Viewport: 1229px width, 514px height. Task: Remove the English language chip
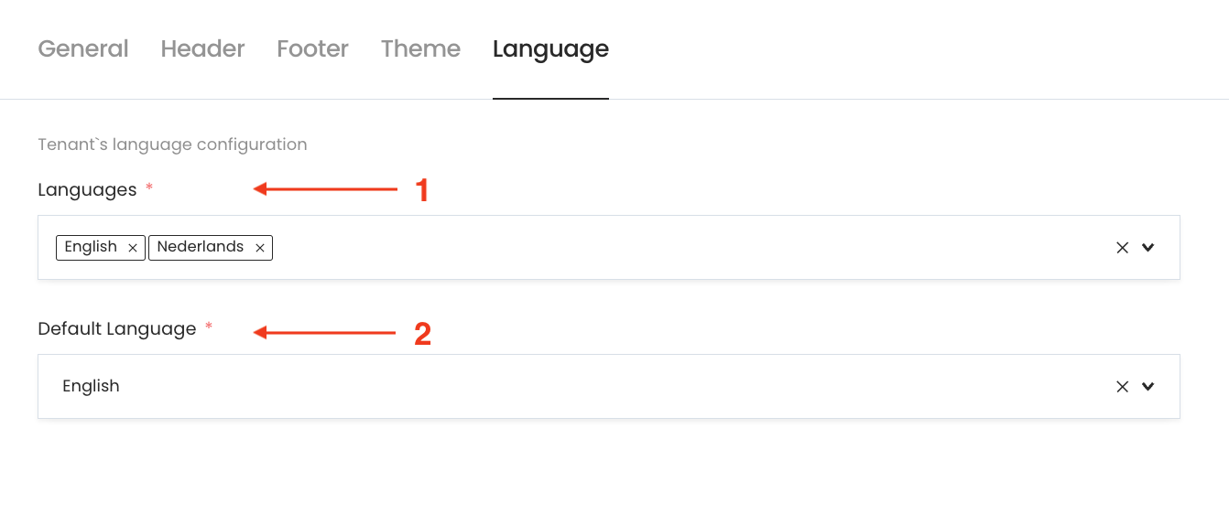pyautogui.click(x=133, y=248)
